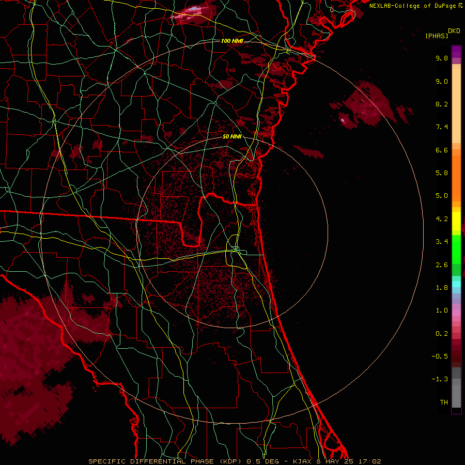Click the 5.0 value on the color scale
Viewport: 465px width, 465px height.
point(442,196)
